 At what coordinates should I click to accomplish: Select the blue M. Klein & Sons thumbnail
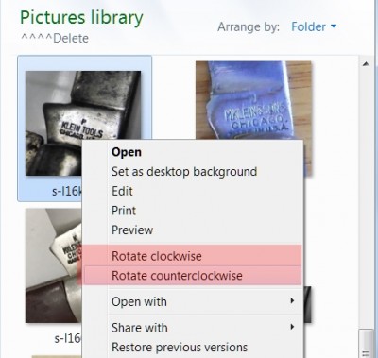pyautogui.click(x=253, y=100)
